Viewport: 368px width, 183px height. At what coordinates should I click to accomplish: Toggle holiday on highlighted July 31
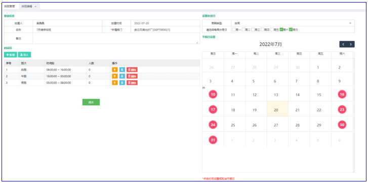pos(213,140)
